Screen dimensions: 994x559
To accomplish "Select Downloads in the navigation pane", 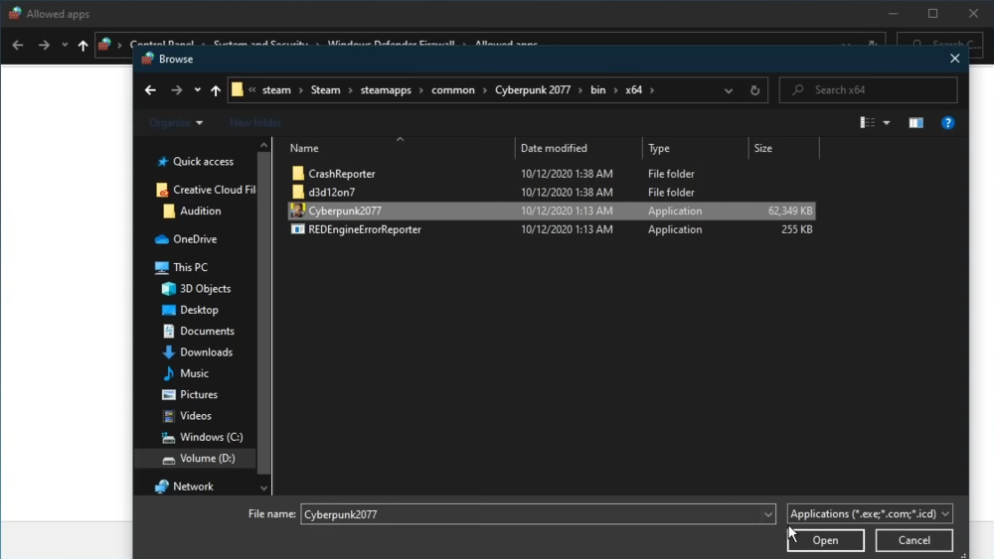I will coord(206,352).
